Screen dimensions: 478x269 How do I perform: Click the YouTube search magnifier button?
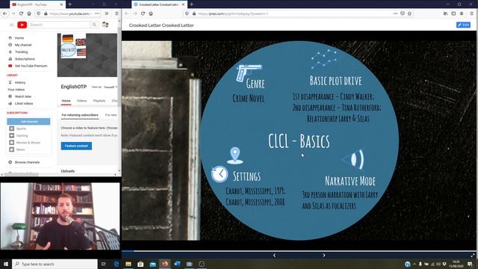95,25
